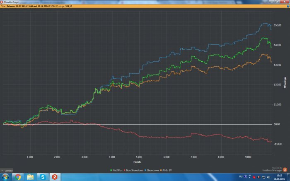The image size is (290, 181).
Task: Click the 4 000 x-axis label
Action: point(112,157)
